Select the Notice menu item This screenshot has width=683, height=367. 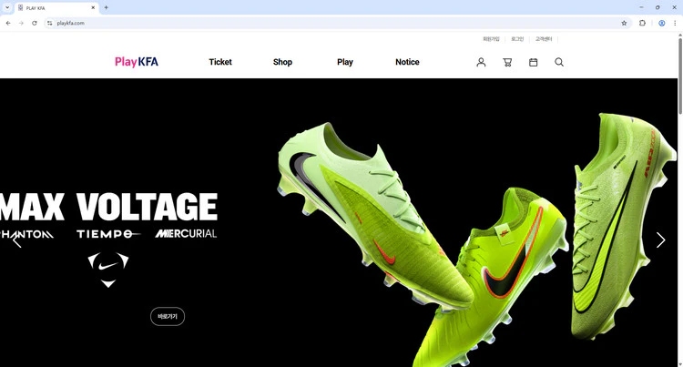click(x=407, y=62)
